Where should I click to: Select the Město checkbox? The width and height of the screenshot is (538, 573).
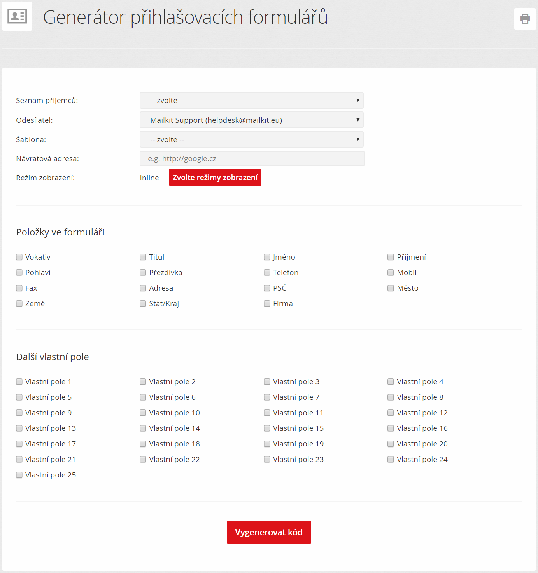point(391,288)
